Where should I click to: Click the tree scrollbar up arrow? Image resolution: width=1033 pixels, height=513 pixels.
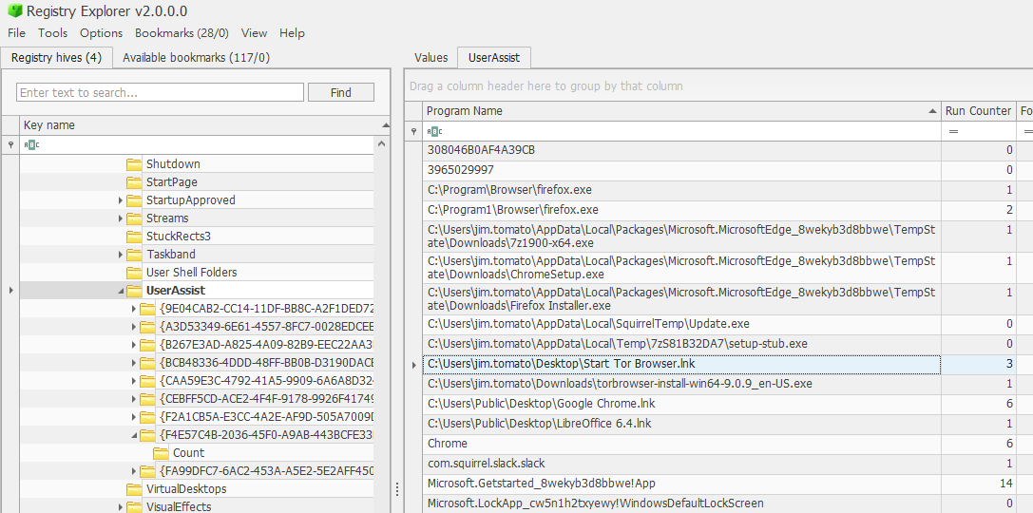pyautogui.click(x=381, y=145)
